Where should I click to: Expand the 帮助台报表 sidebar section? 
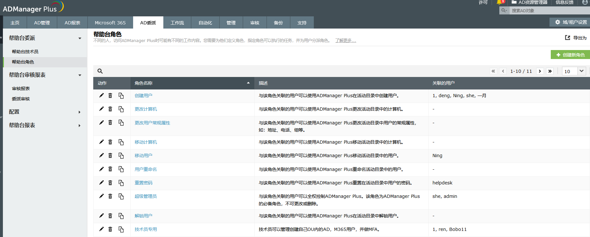(x=80, y=126)
